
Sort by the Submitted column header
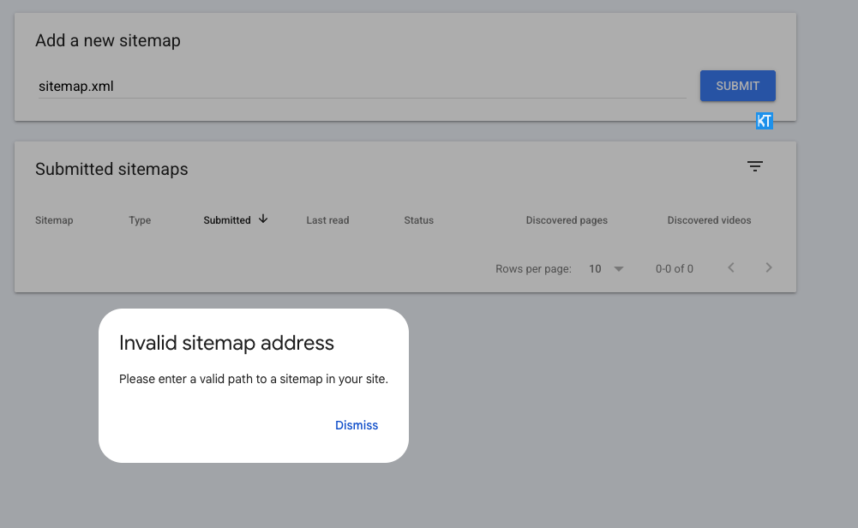point(227,220)
